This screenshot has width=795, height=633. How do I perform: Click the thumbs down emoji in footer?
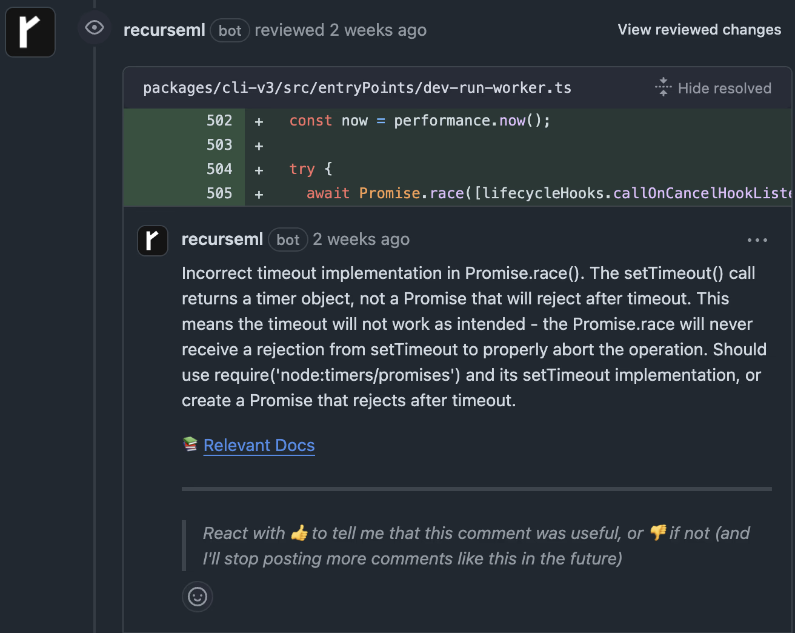click(657, 533)
